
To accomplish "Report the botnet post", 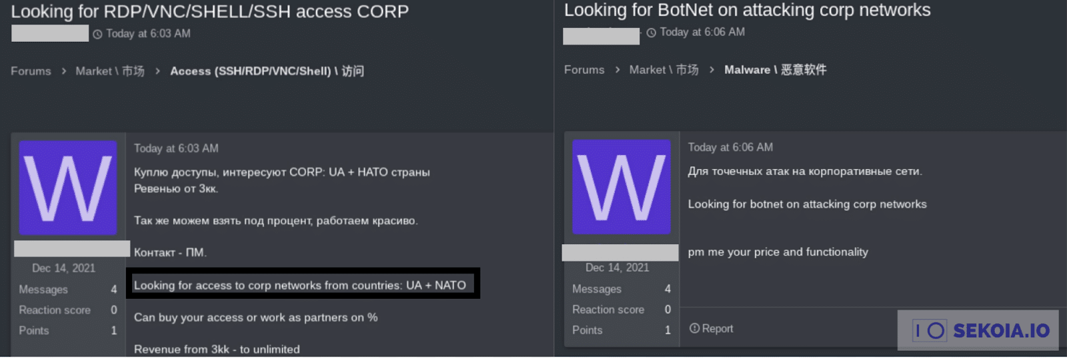I will point(711,329).
